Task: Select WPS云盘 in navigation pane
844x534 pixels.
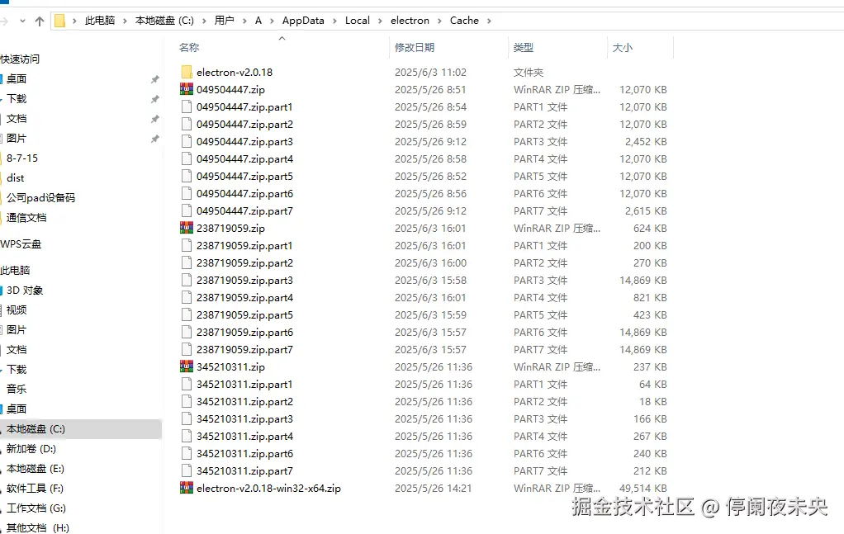Action: pyautogui.click(x=21, y=244)
